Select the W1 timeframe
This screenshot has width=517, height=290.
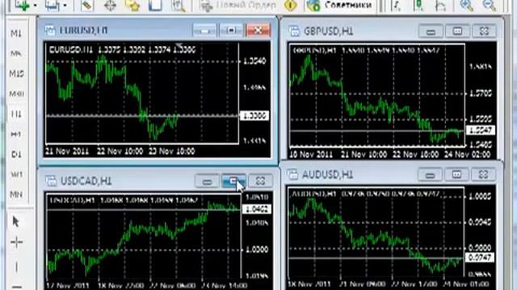[16, 174]
